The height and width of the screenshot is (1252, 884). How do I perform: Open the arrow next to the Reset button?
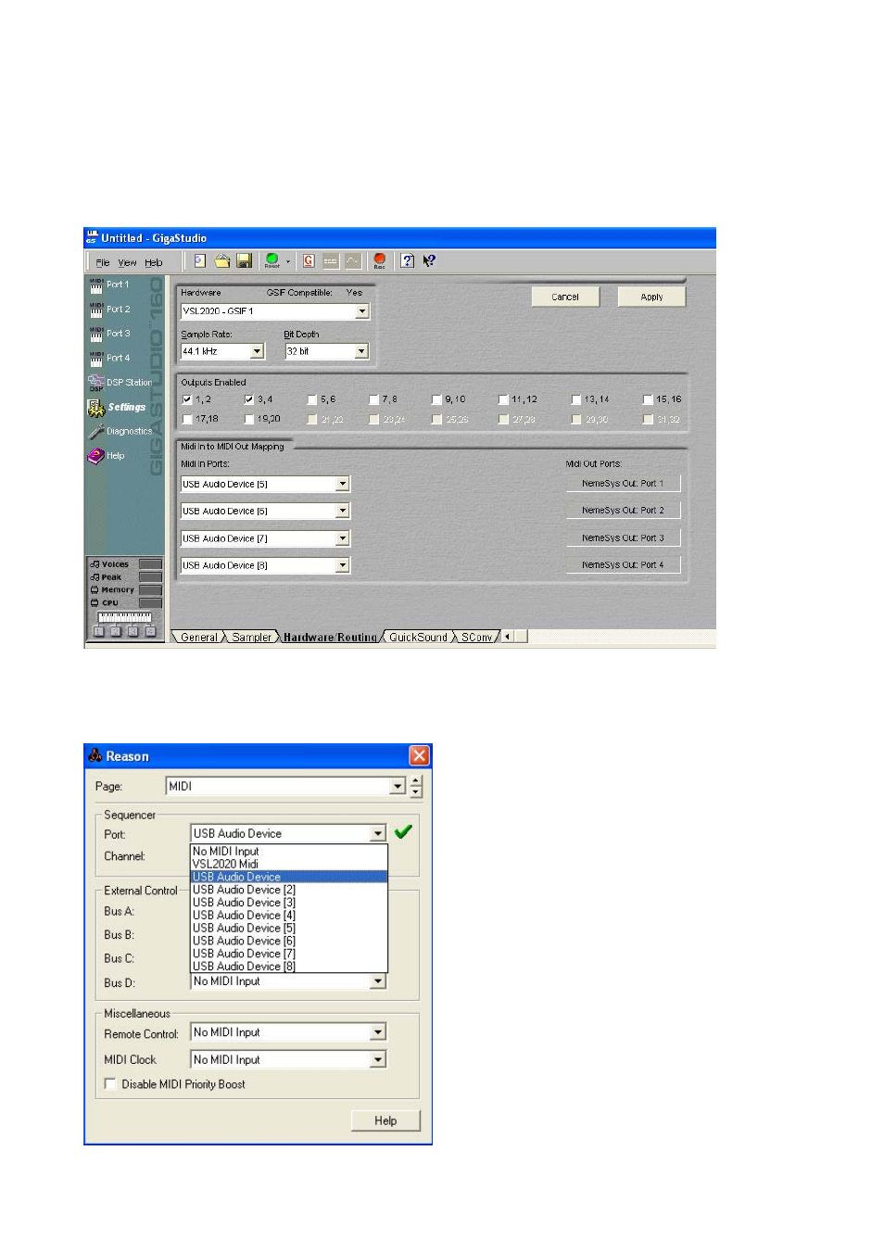[288, 261]
